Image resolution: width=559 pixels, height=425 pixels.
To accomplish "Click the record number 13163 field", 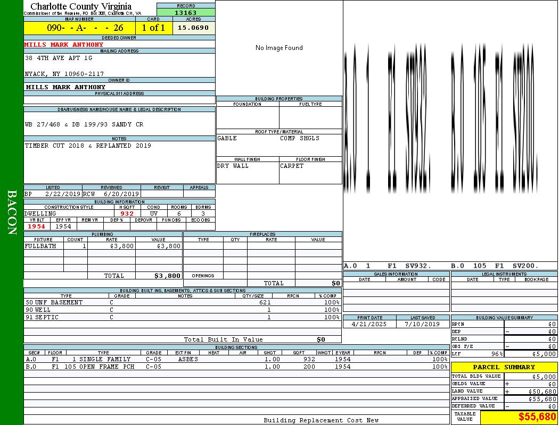I will click(186, 13).
